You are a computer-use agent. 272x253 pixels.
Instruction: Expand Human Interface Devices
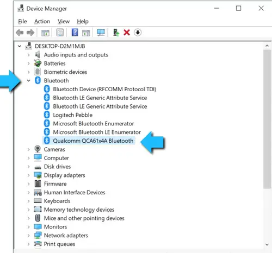(28, 192)
